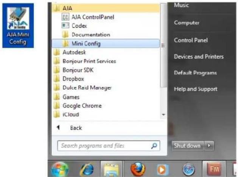This screenshot has width=238, height=177.
Task: Open Control Panel from Start menu
Action: pos(191,40)
